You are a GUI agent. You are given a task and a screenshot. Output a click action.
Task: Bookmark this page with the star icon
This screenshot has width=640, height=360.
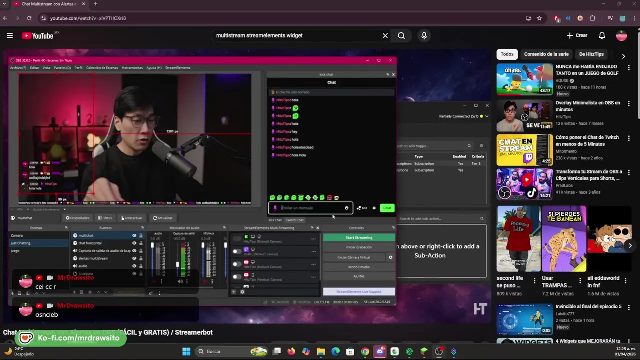tap(539, 18)
